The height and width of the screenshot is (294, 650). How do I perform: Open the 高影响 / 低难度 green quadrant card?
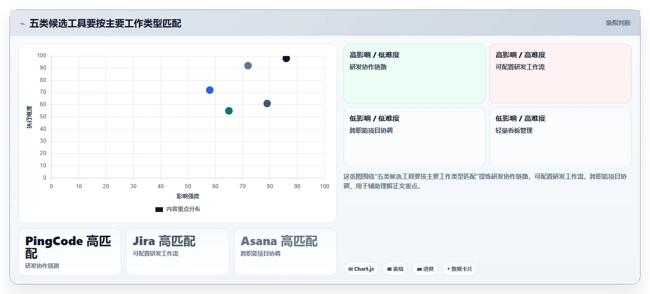tap(415, 73)
